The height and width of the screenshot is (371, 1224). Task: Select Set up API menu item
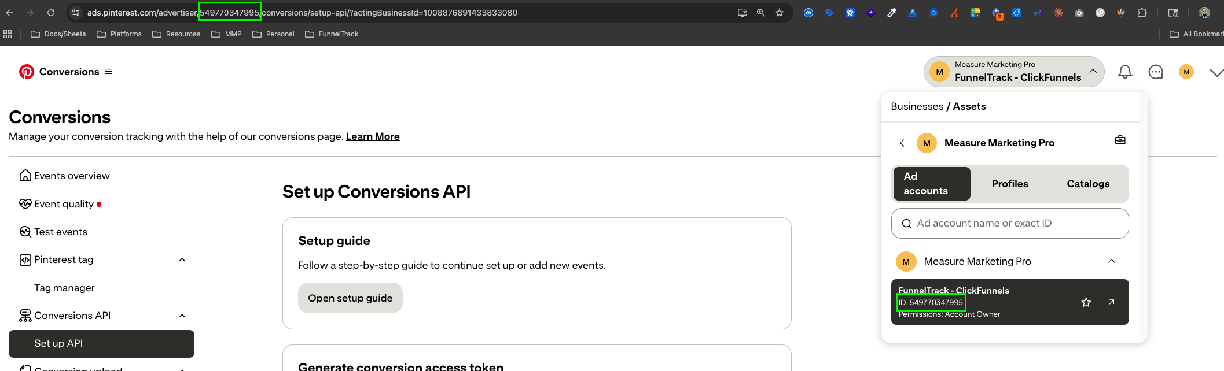coord(101,344)
